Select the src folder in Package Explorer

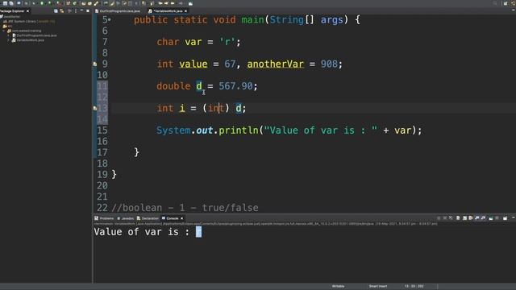coord(8,26)
